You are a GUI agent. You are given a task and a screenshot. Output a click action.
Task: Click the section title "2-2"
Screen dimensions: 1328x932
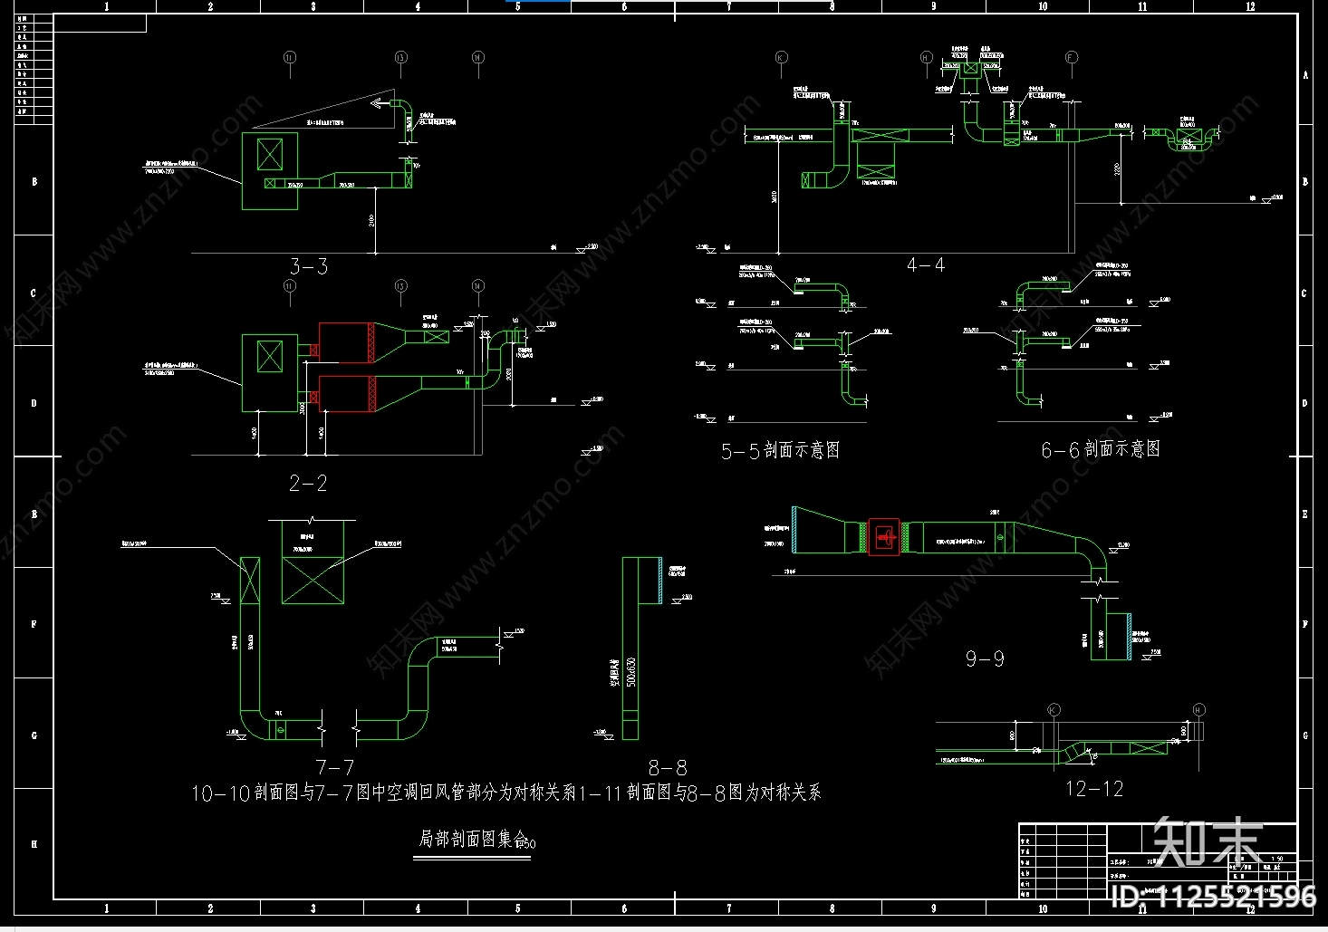click(308, 484)
